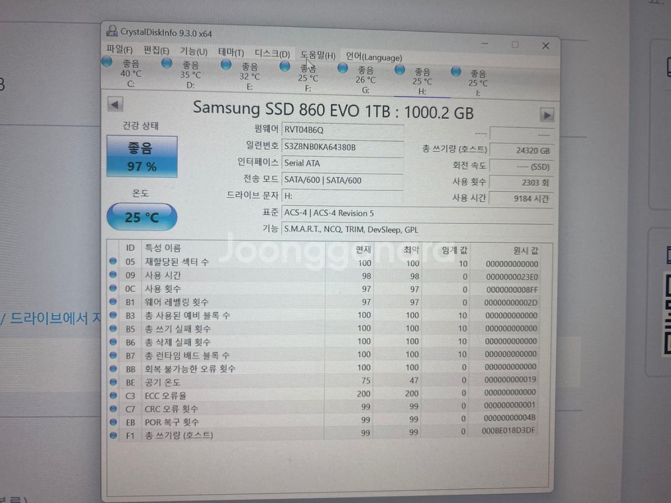Image resolution: width=671 pixels, height=503 pixels.
Task: Click status dot of row BB
Action: pyautogui.click(x=113, y=368)
